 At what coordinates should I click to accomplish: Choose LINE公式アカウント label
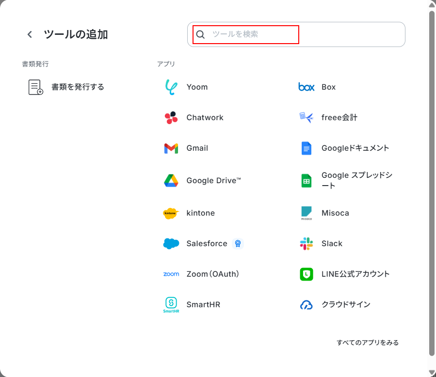pos(355,274)
